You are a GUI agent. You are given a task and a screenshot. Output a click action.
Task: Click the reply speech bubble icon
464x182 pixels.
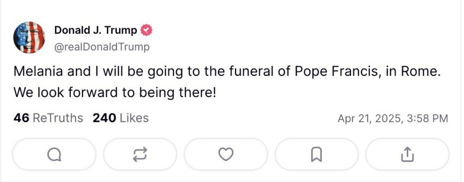54,155
